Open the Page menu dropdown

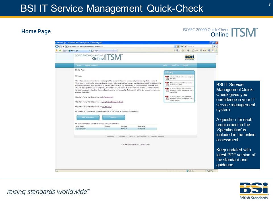(196, 51)
